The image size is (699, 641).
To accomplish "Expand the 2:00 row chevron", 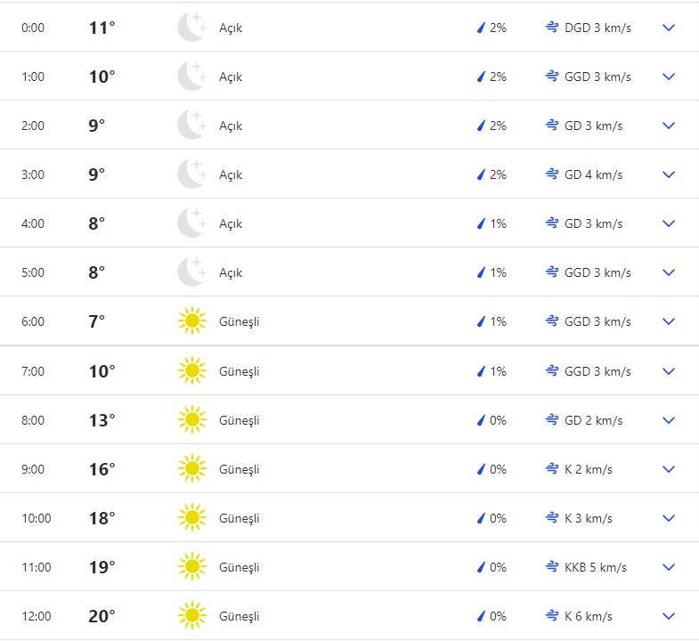I will (x=670, y=126).
